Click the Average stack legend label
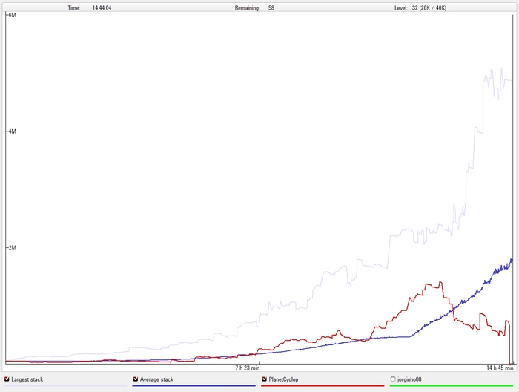Screen dimensions: 519x392 click(156, 379)
